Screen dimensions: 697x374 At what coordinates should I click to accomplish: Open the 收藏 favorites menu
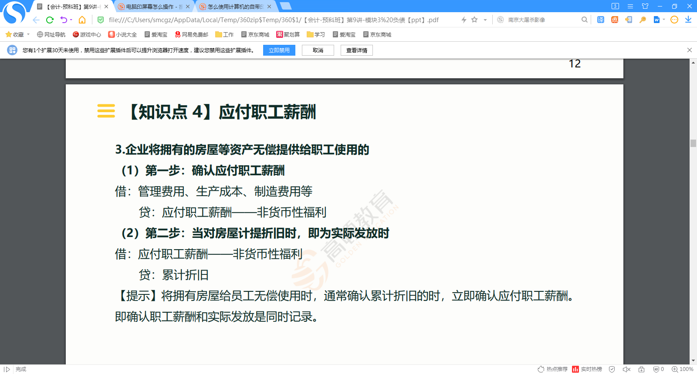(x=17, y=34)
